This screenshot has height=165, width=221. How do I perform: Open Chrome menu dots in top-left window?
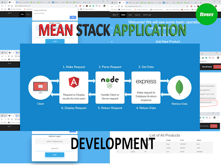108,6
